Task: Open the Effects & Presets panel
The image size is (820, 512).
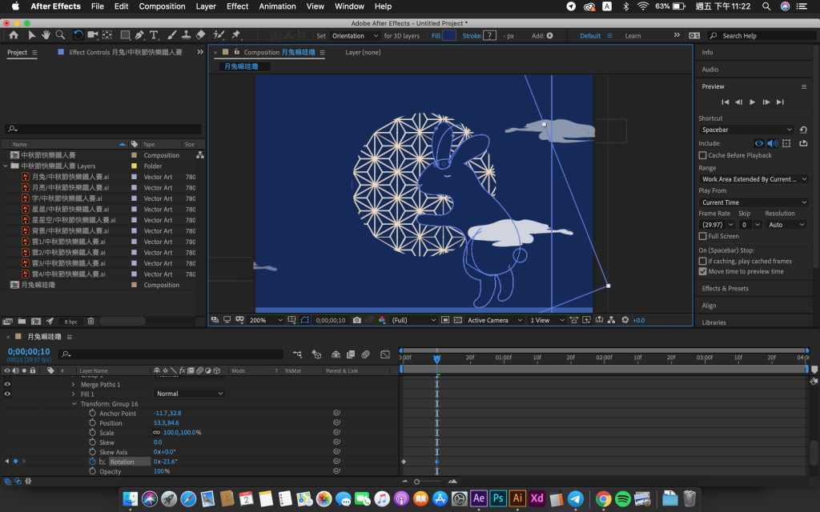Action: point(725,289)
